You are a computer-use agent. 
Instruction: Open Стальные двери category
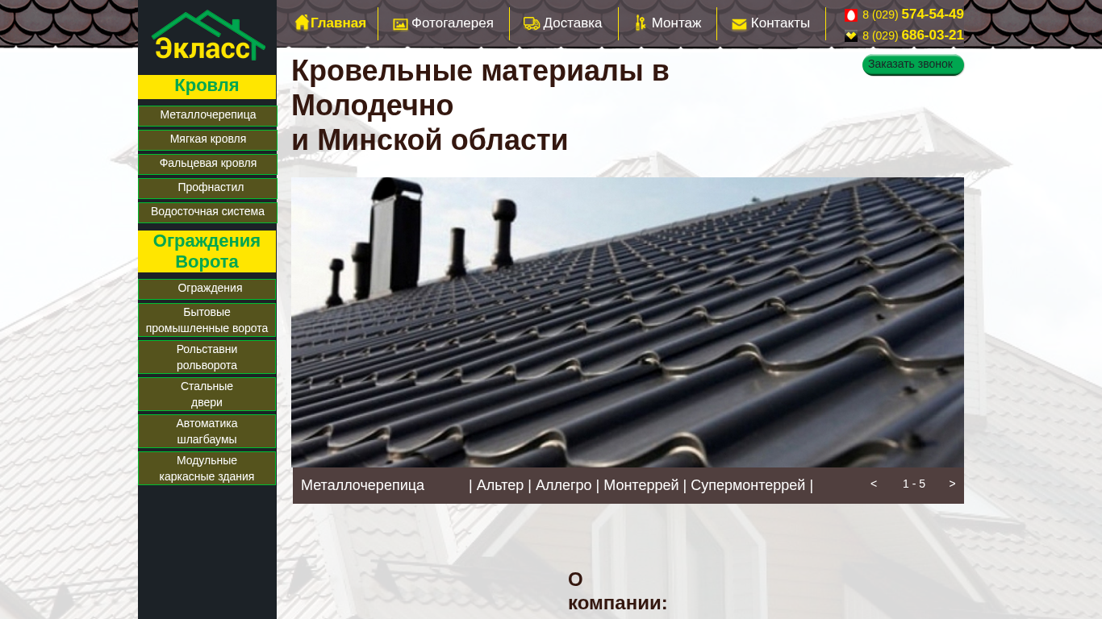click(207, 394)
